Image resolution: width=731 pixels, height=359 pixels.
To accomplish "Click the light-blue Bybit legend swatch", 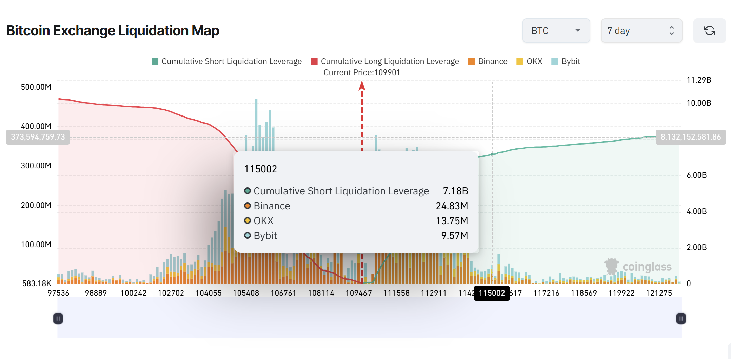I will pyautogui.click(x=555, y=62).
